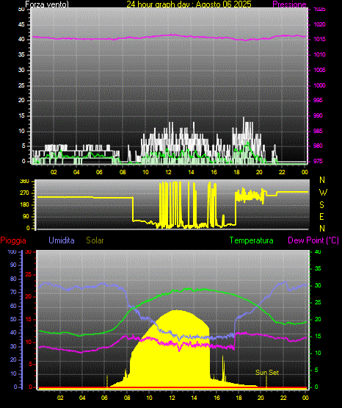Click the Temperatura legend label
Screen dimensions: 342x408
coord(251,240)
